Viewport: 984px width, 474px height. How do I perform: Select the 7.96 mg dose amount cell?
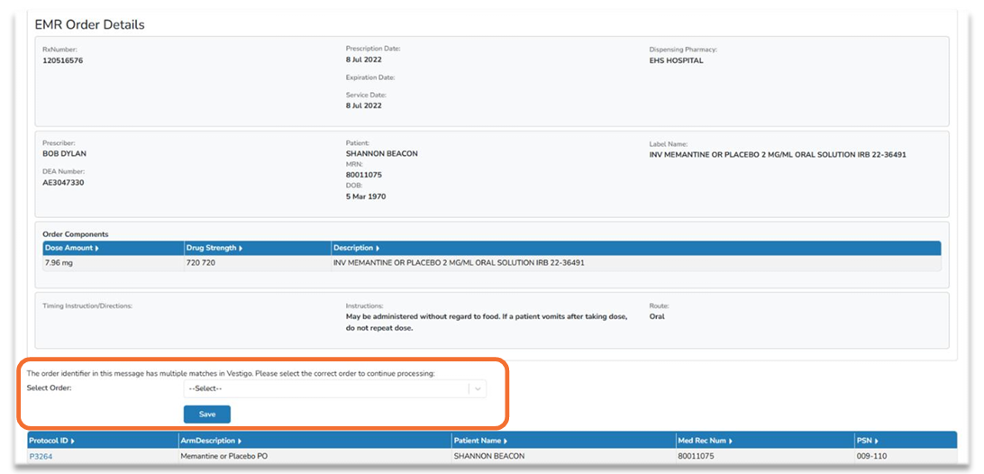(59, 263)
